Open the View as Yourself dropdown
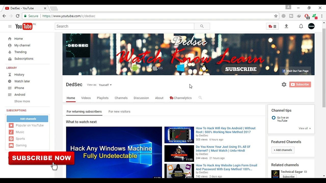This screenshot has width=326, height=183. tap(105, 85)
